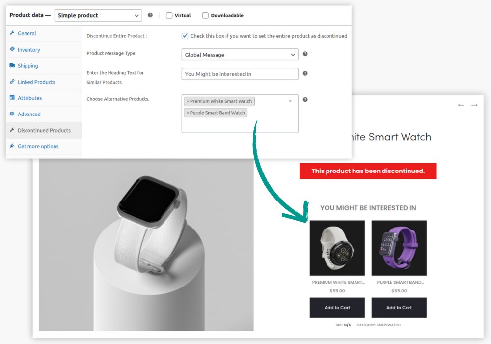Uncheck Discontinue Entire Product checkbox
Screen dimensions: 491x344
pyautogui.click(x=185, y=36)
